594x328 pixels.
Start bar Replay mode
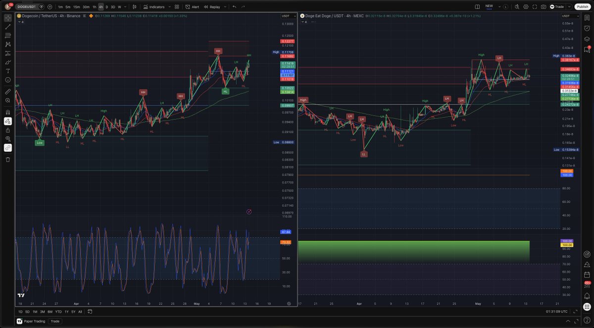pos(211,7)
